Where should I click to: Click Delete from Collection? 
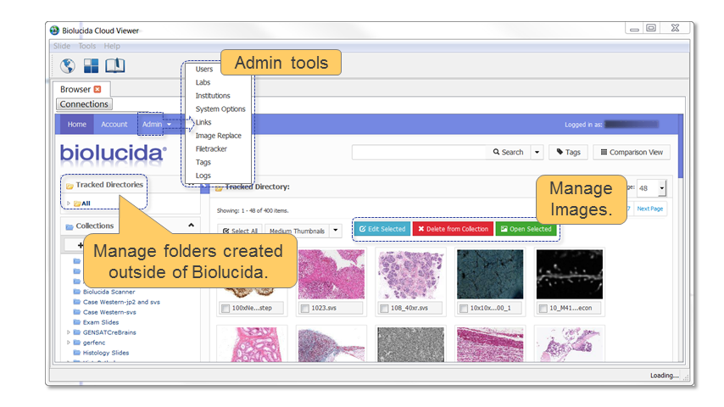[453, 229]
